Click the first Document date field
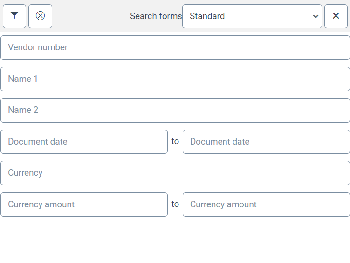The image size is (350, 263). point(84,142)
